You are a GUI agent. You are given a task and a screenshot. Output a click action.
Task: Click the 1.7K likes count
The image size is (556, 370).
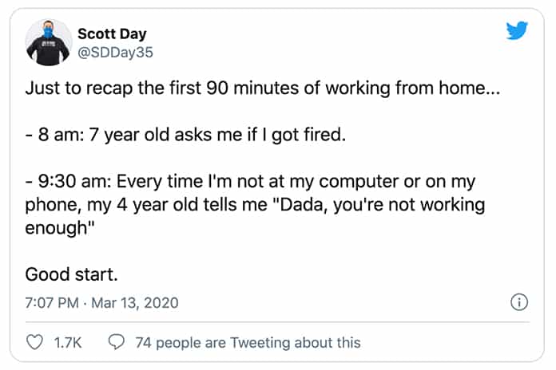tap(68, 343)
